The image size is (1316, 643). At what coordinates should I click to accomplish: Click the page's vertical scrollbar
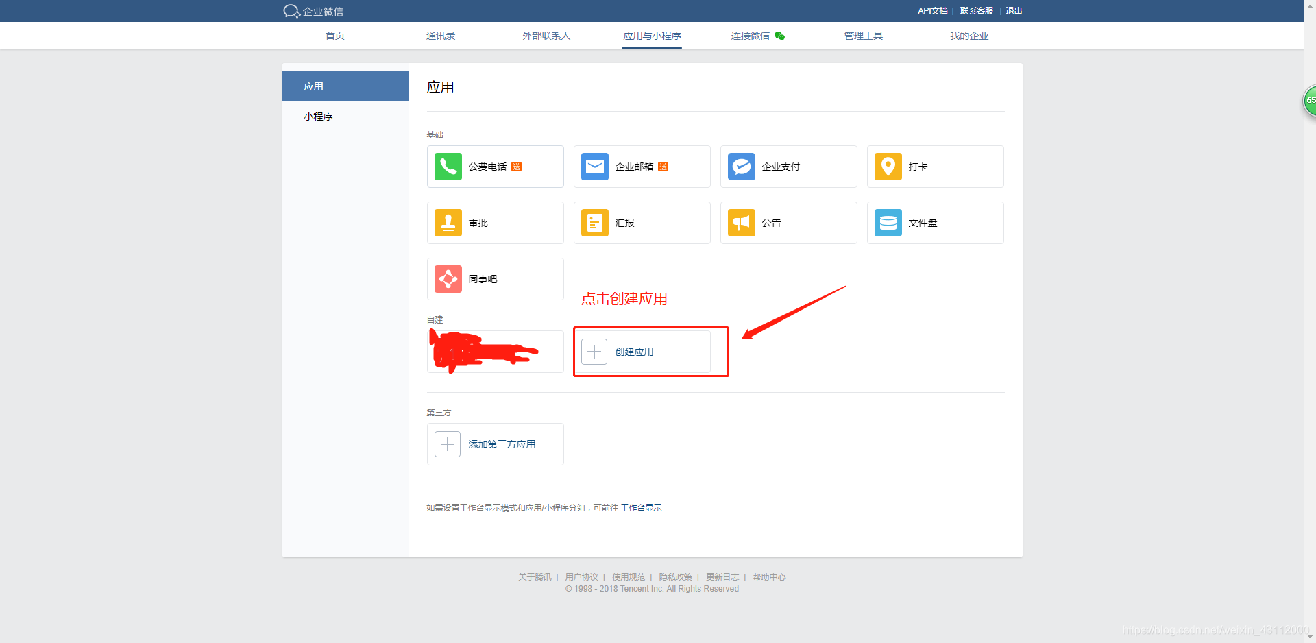click(x=1310, y=322)
